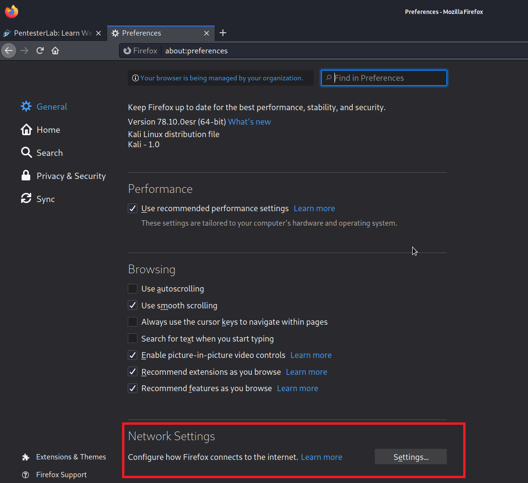Viewport: 528px width, 483px height.
Task: Click the forward arrow navigation button
Action: coord(25,51)
